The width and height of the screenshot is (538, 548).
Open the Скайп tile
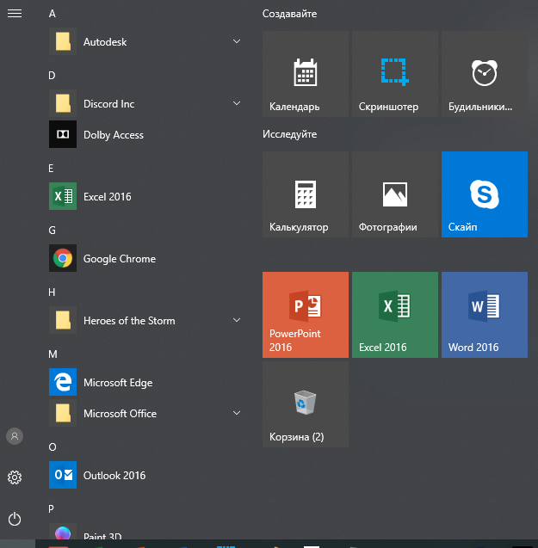(x=485, y=194)
